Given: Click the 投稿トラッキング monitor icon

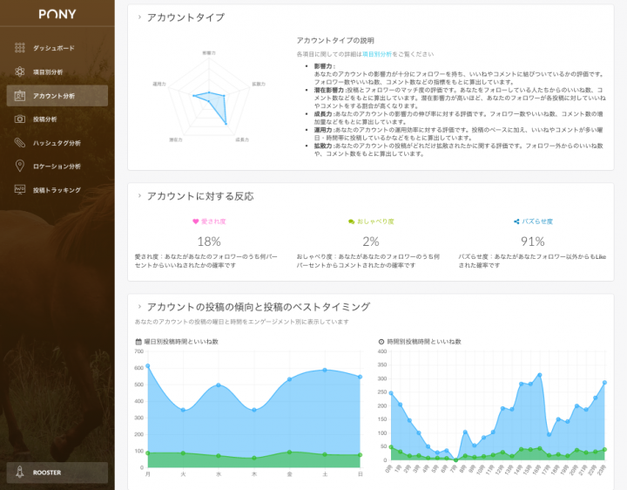Looking at the screenshot, I should pyautogui.click(x=19, y=189).
